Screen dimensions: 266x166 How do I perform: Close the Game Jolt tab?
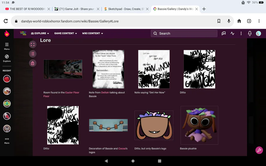98,9
